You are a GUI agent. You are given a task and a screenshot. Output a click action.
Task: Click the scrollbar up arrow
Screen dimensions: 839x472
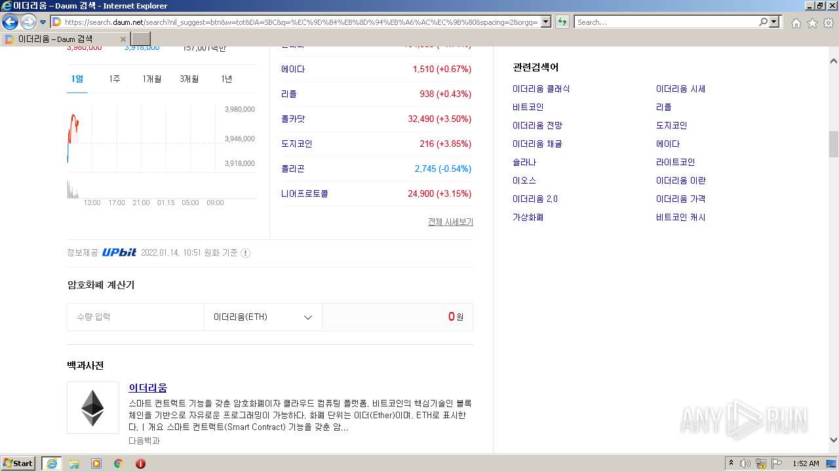(x=834, y=61)
